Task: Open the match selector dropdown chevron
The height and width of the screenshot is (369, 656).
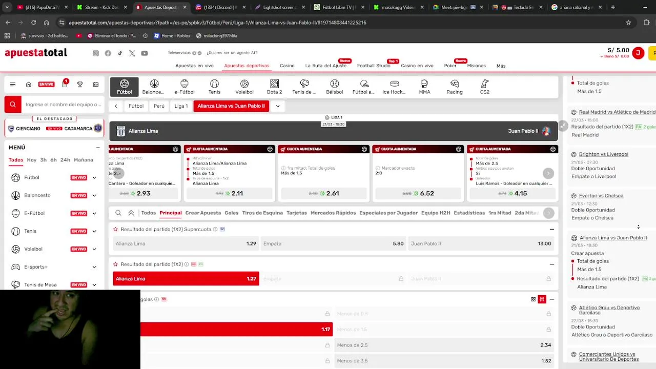Action: point(278,106)
